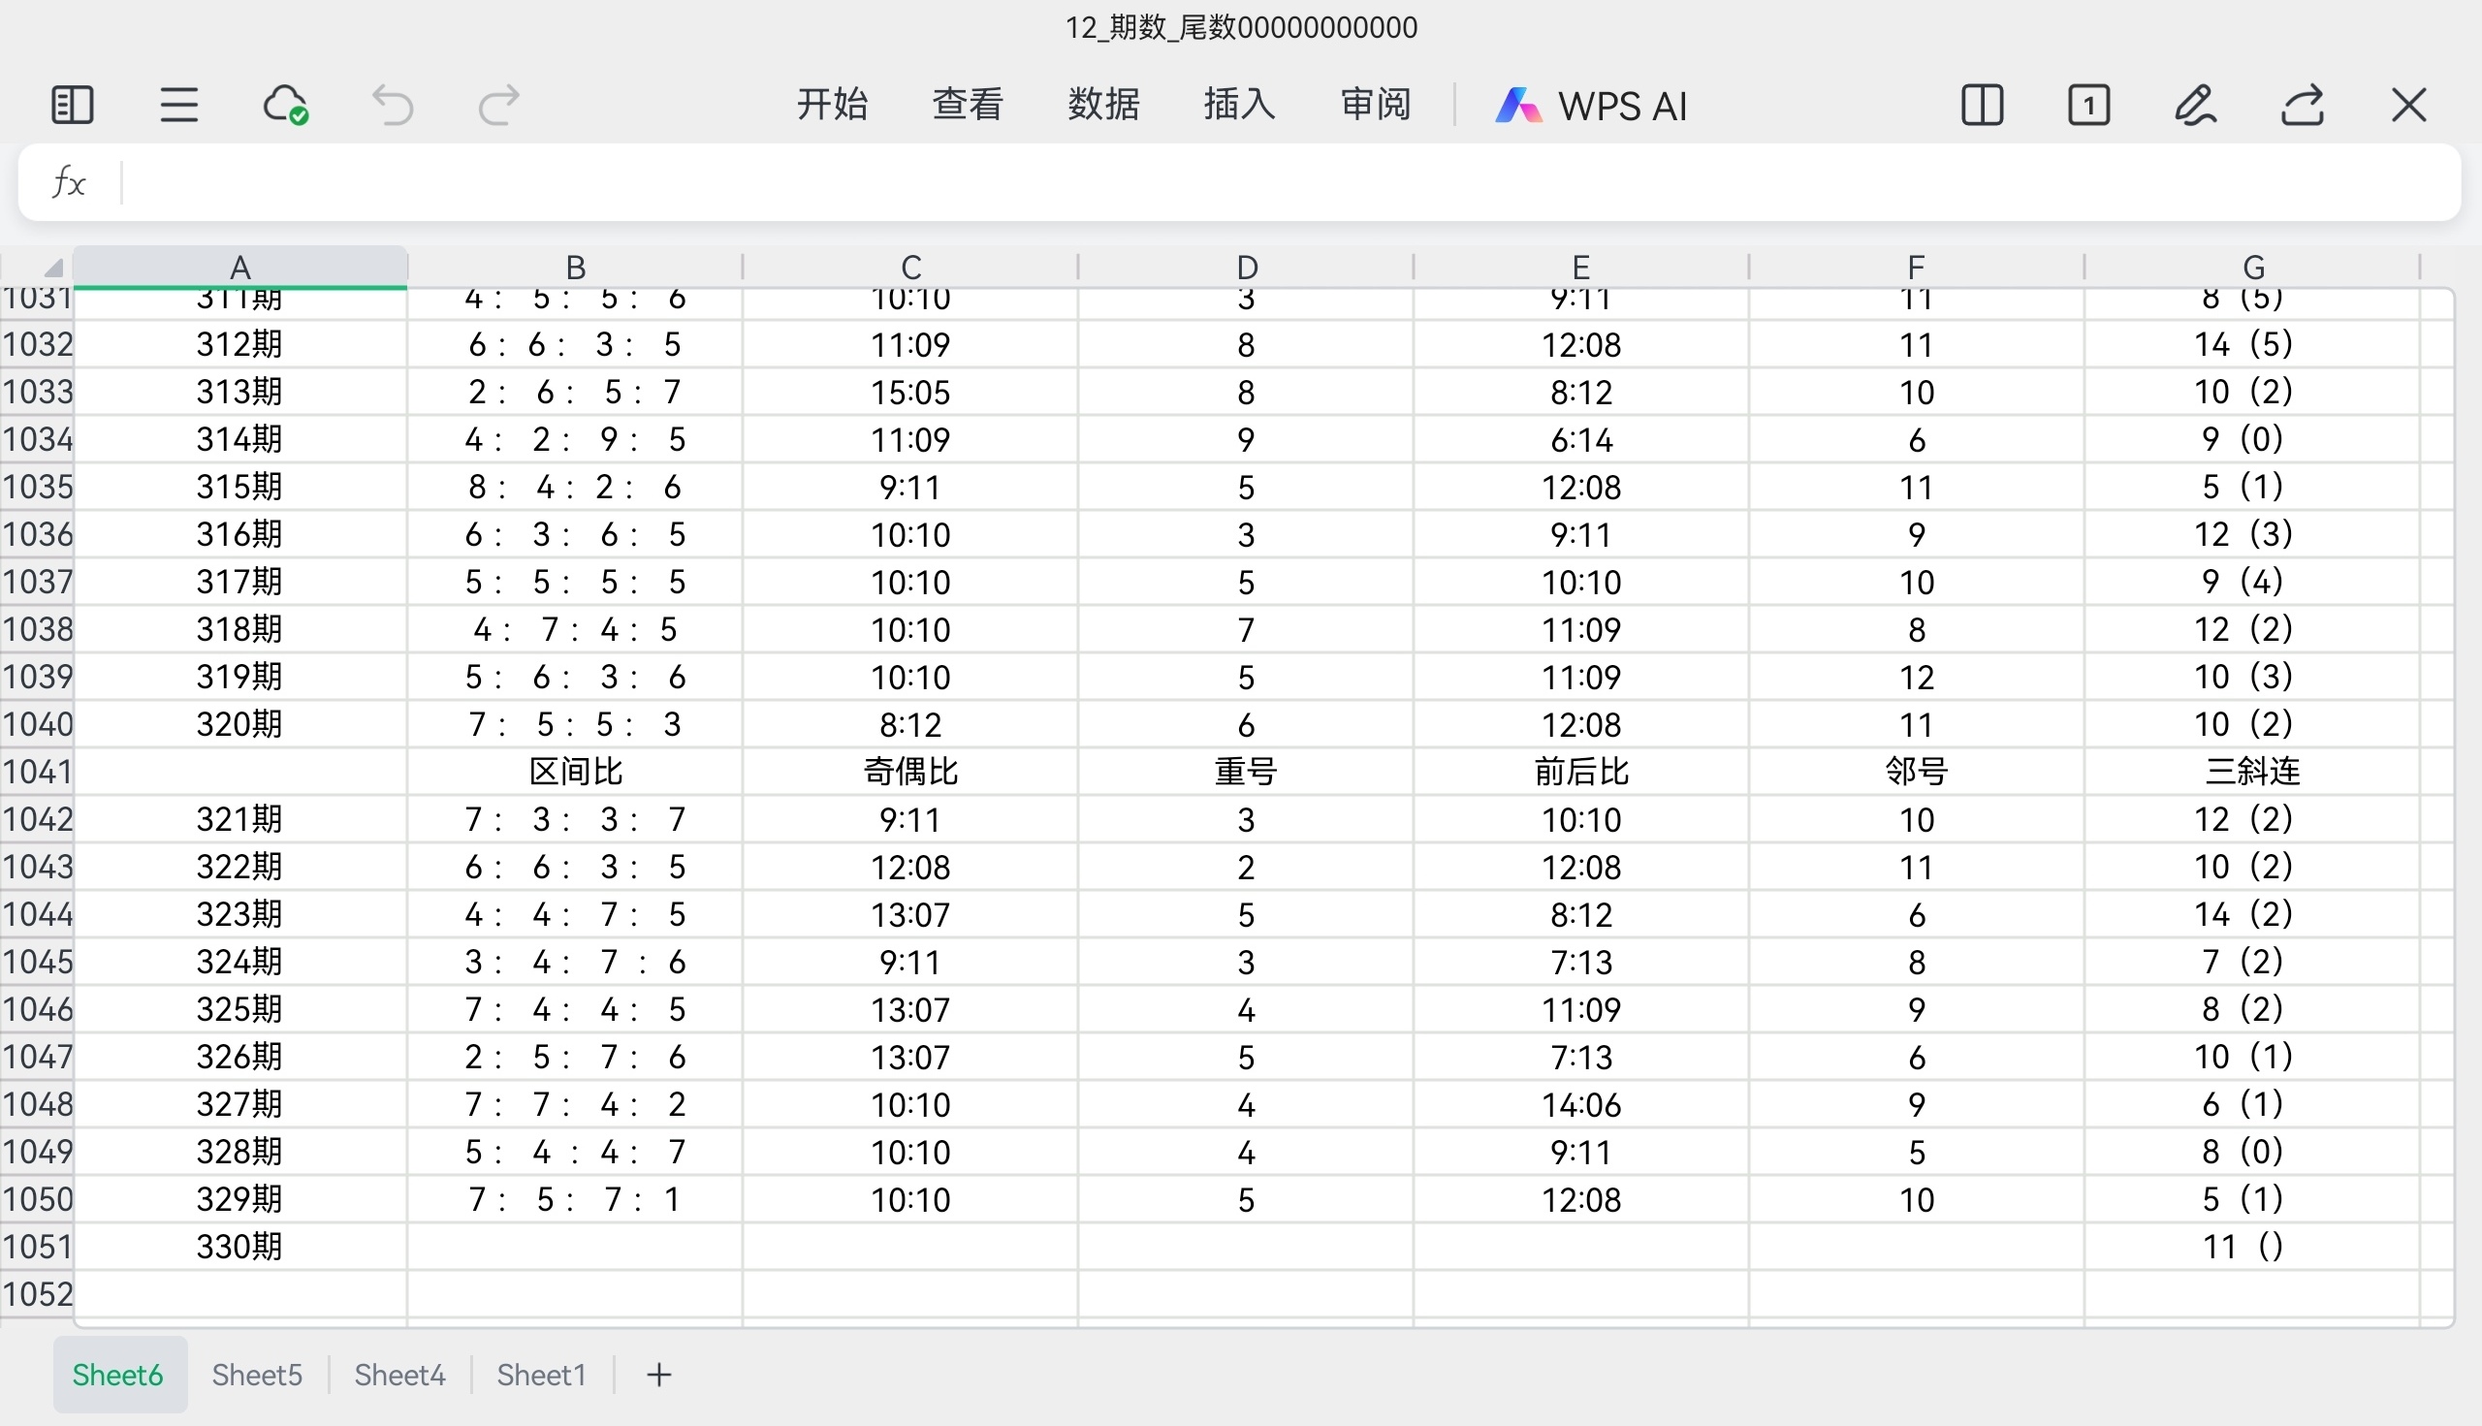This screenshot has height=1426, width=2482.
Task: Switch to Sheet5 tab
Action: click(257, 1375)
